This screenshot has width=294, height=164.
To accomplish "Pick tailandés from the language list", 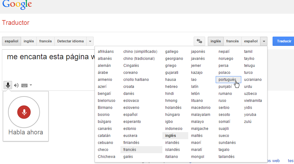I will tap(227, 157).
